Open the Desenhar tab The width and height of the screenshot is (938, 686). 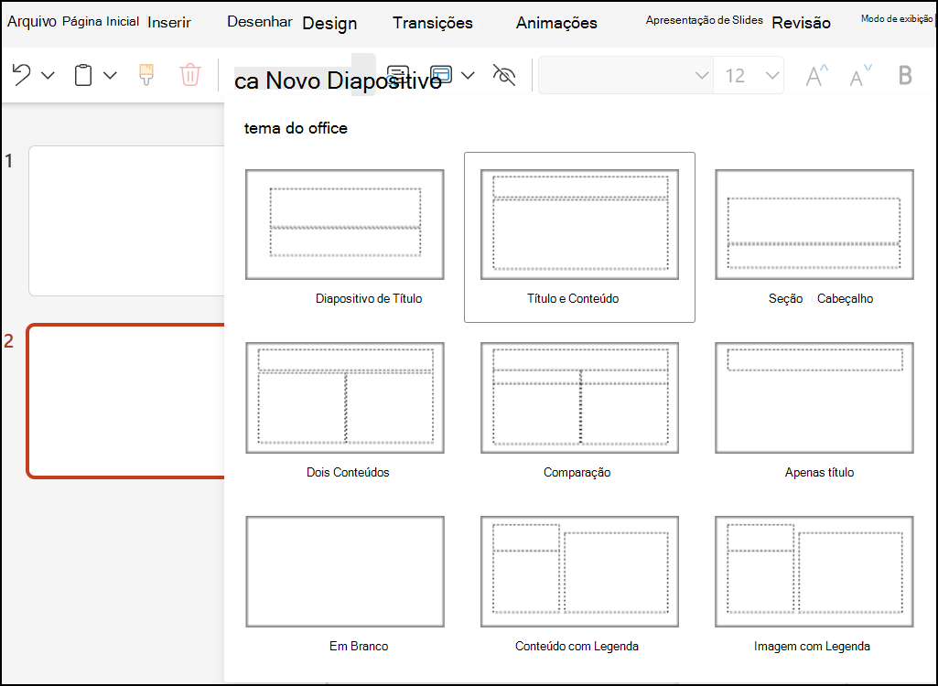[260, 22]
